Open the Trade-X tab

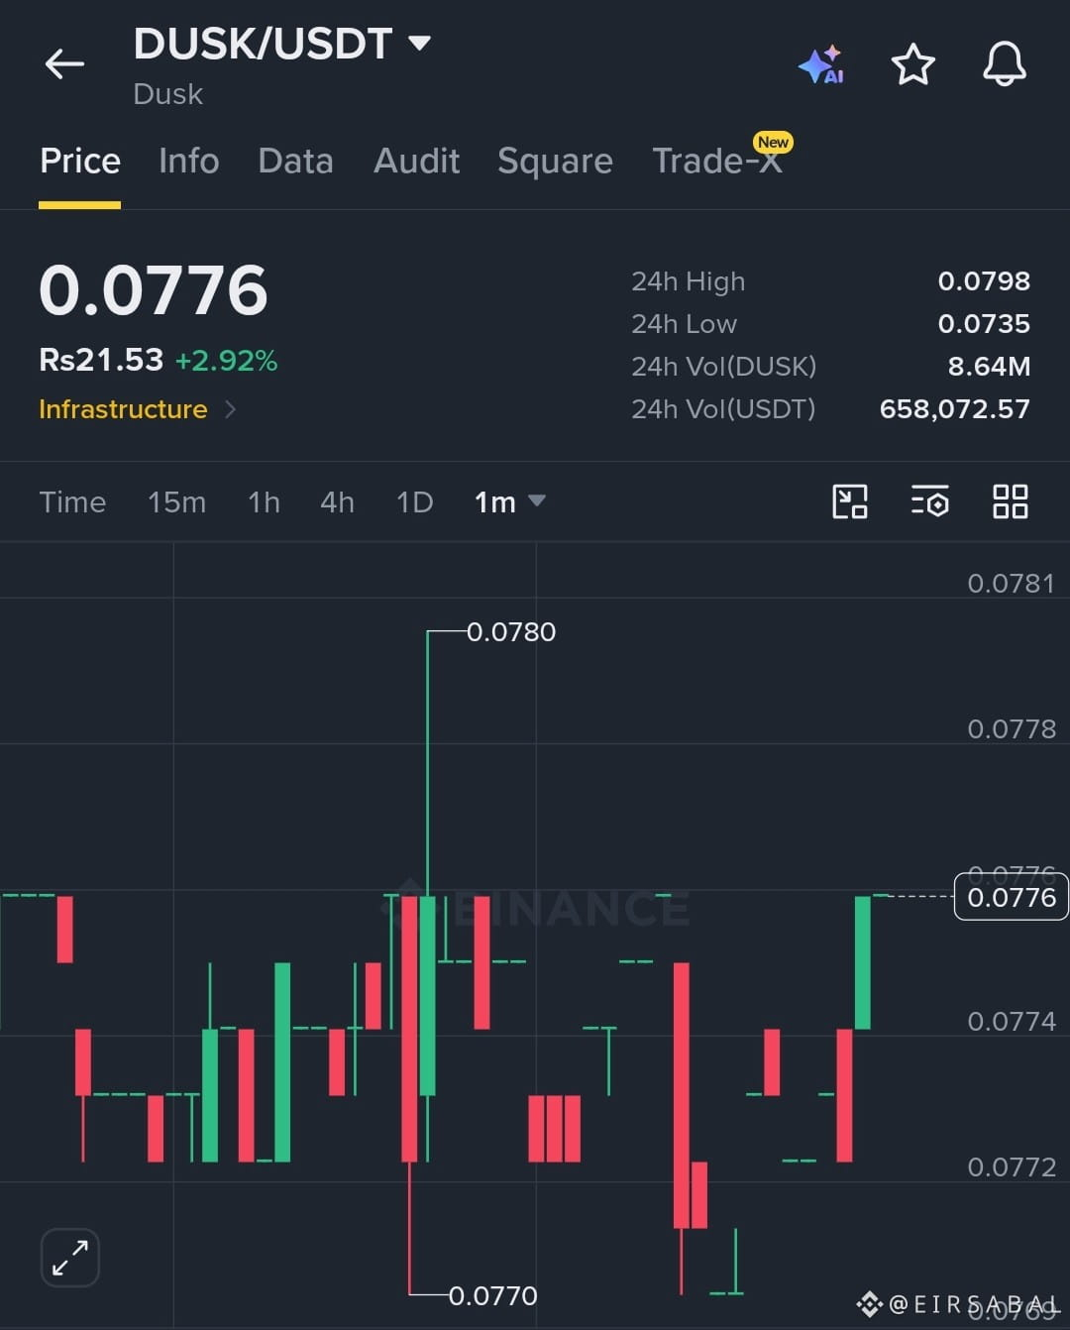click(x=717, y=161)
